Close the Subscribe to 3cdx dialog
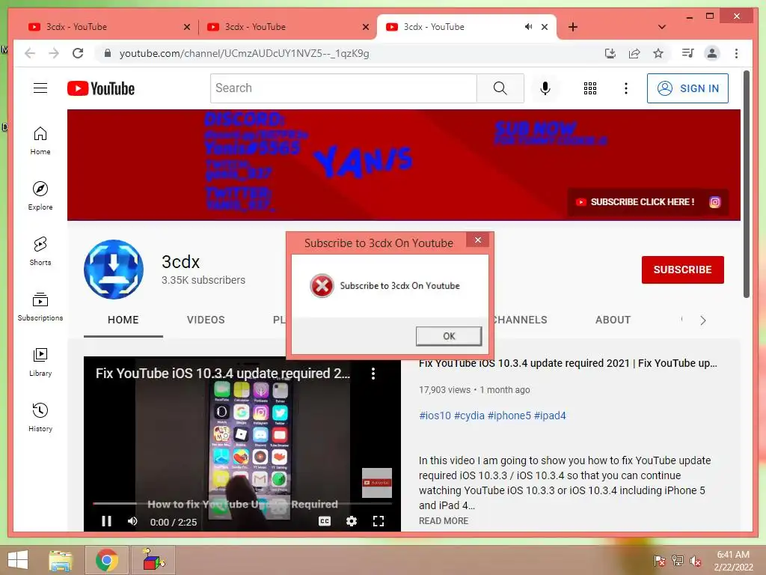Screen dimensions: 766x575 pyautogui.click(x=478, y=240)
